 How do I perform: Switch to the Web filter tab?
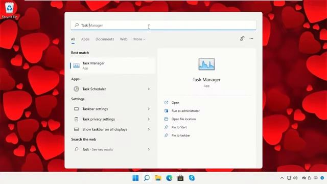[124, 39]
